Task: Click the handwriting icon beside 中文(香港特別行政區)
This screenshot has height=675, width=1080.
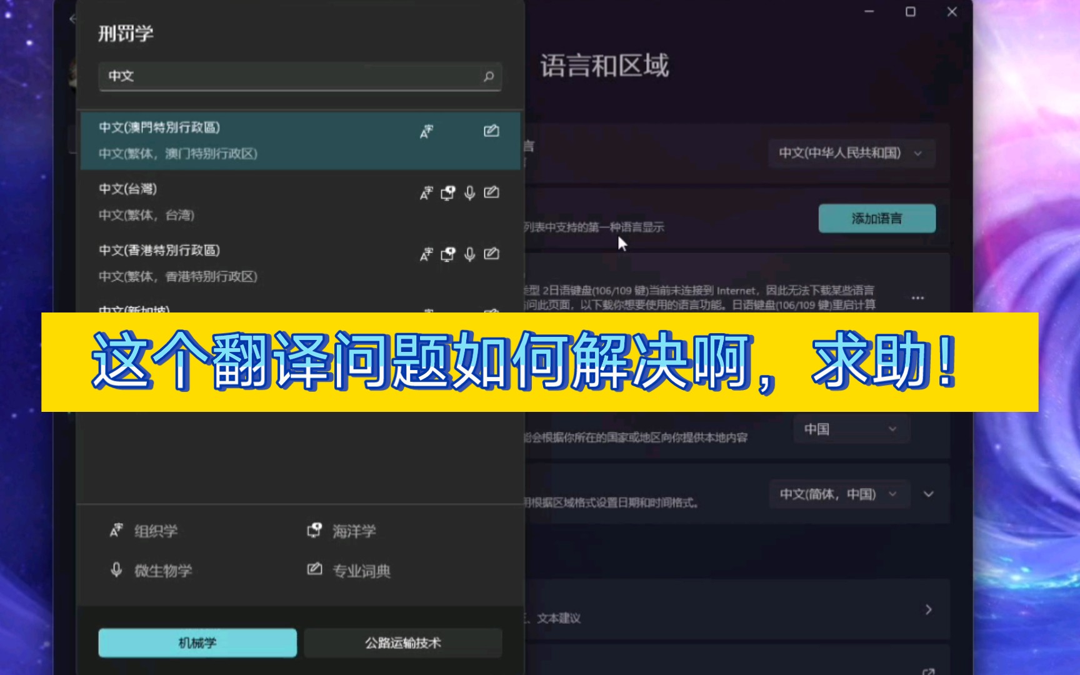Action: tap(492, 254)
